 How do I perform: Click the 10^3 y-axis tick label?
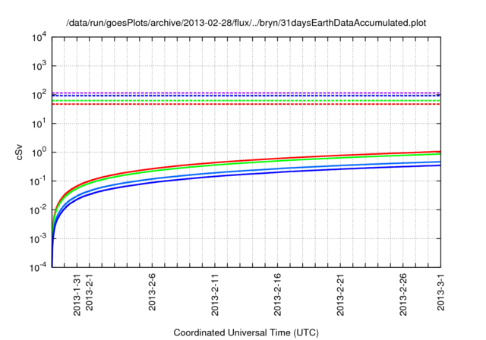click(x=39, y=66)
